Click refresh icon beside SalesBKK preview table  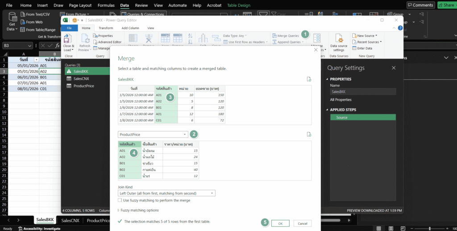[x=309, y=79]
